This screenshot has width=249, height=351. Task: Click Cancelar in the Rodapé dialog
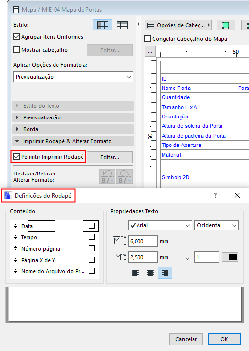pos(186,339)
